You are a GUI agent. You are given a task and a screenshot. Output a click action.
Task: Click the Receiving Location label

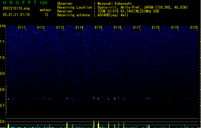[74, 7]
